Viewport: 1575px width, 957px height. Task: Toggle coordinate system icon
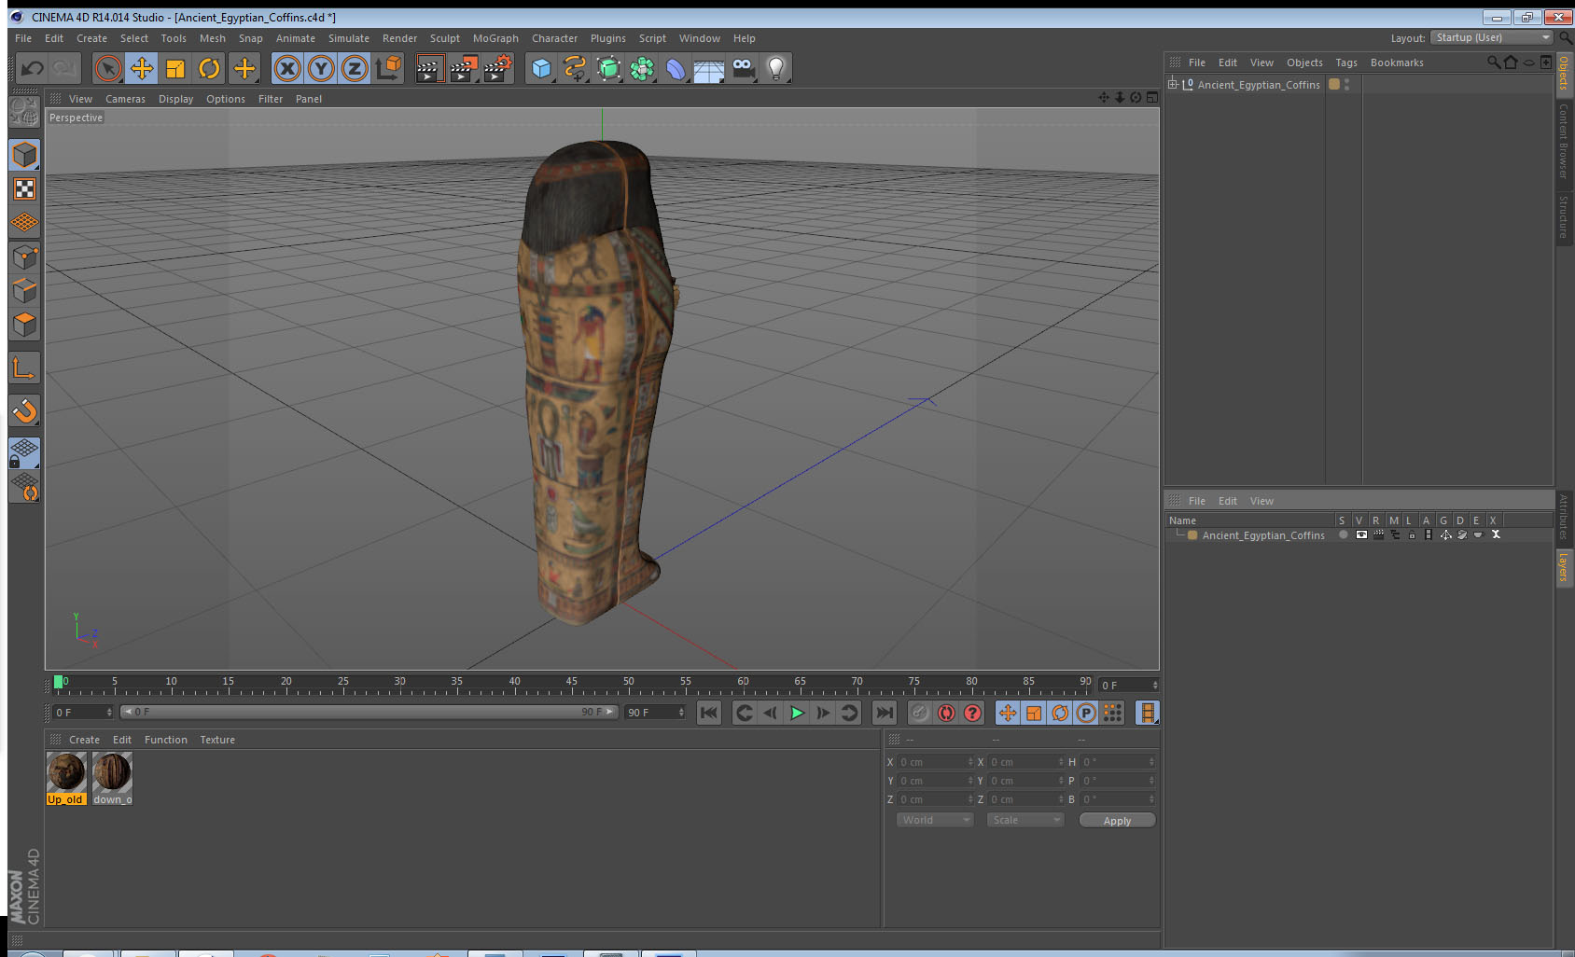tap(388, 68)
